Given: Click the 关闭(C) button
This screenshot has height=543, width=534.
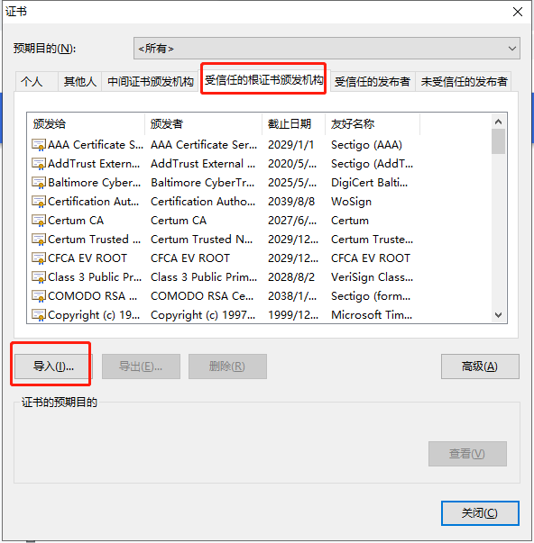Looking at the screenshot, I should 480,513.
